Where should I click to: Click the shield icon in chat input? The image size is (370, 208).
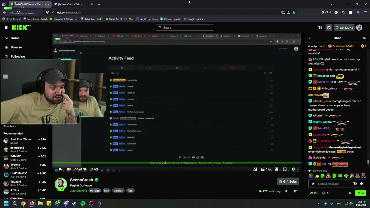pos(313,184)
